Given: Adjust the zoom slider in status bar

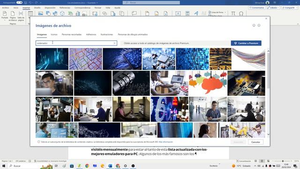Looking at the screenshot, I should coord(283,161).
